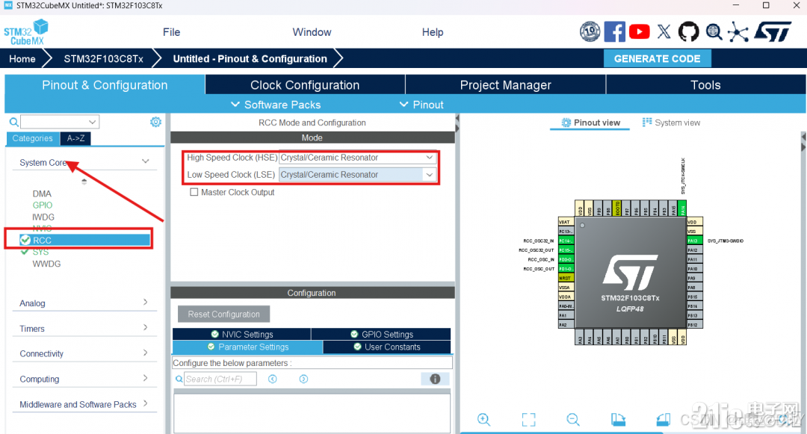Screen dimensions: 807x434
Task: Click the VBAT pin on the chip
Action: pyautogui.click(x=566, y=222)
